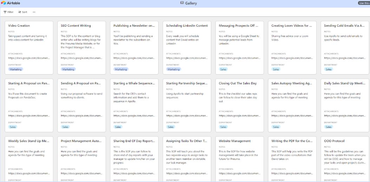
Task: Click the Gallery view book icon
Action: click(182, 3)
